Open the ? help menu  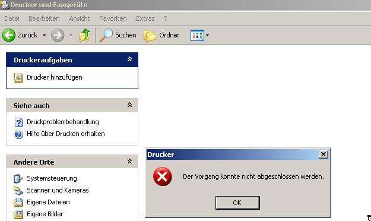tap(166, 18)
